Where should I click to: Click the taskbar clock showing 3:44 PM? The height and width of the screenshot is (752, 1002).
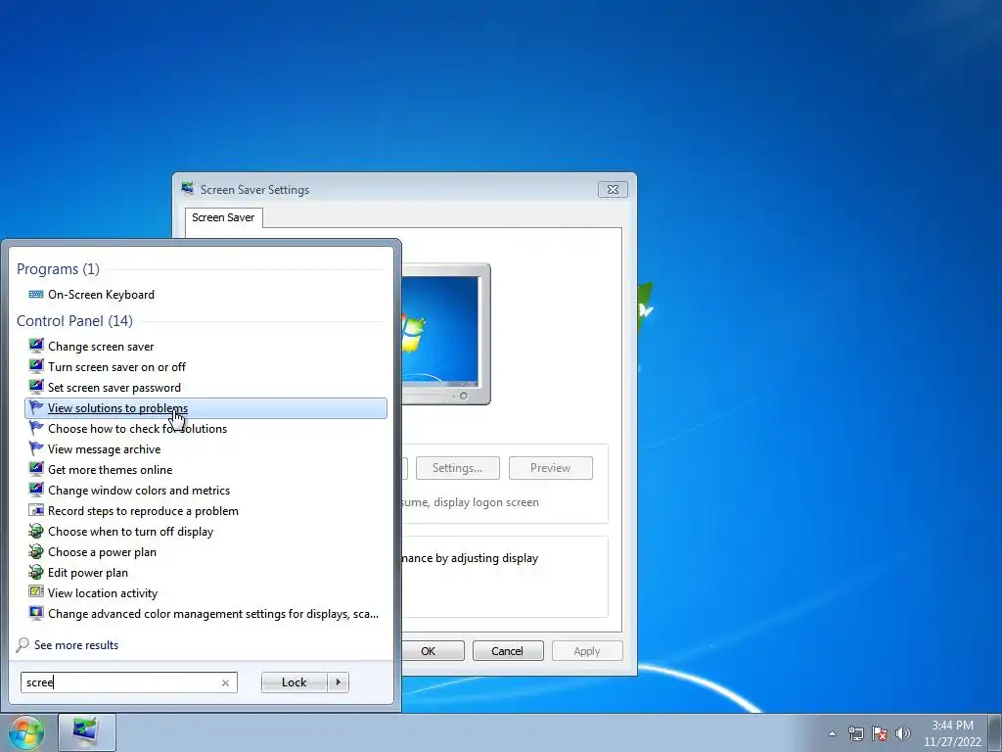pyautogui.click(x=952, y=733)
